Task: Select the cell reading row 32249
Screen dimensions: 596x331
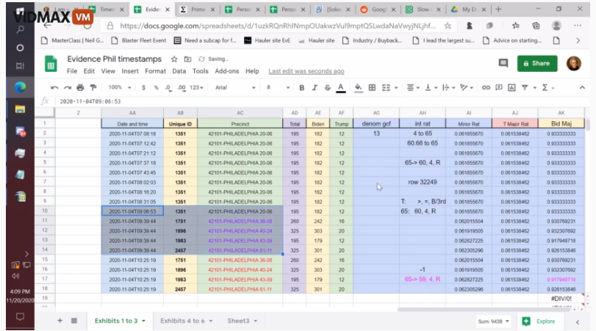Action: point(423,182)
